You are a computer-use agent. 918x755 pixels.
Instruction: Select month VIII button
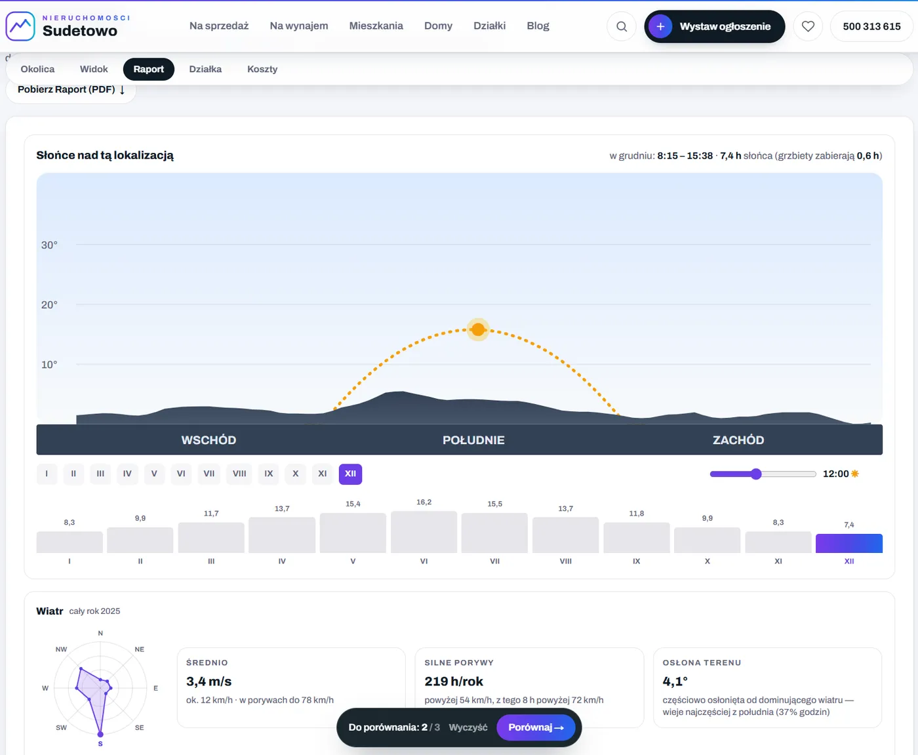point(239,474)
